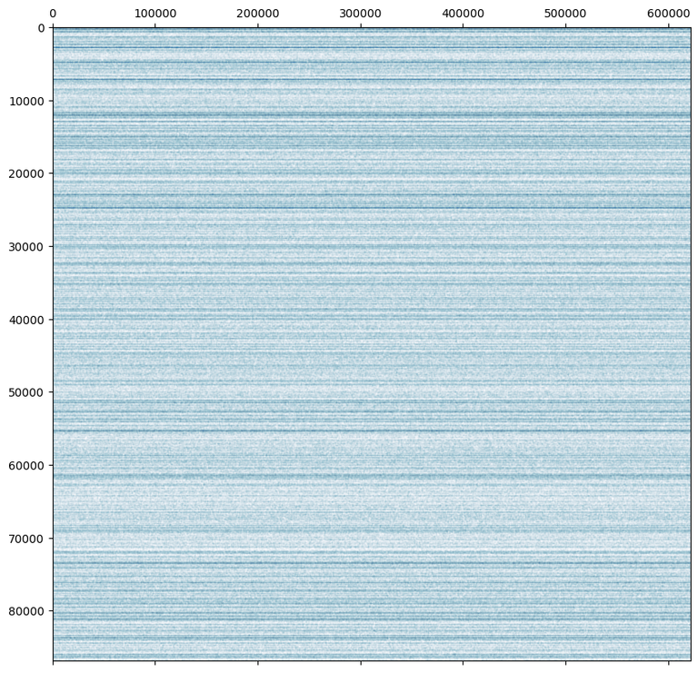
Task: Click the 600000 label on top axis
Action: coord(669,14)
